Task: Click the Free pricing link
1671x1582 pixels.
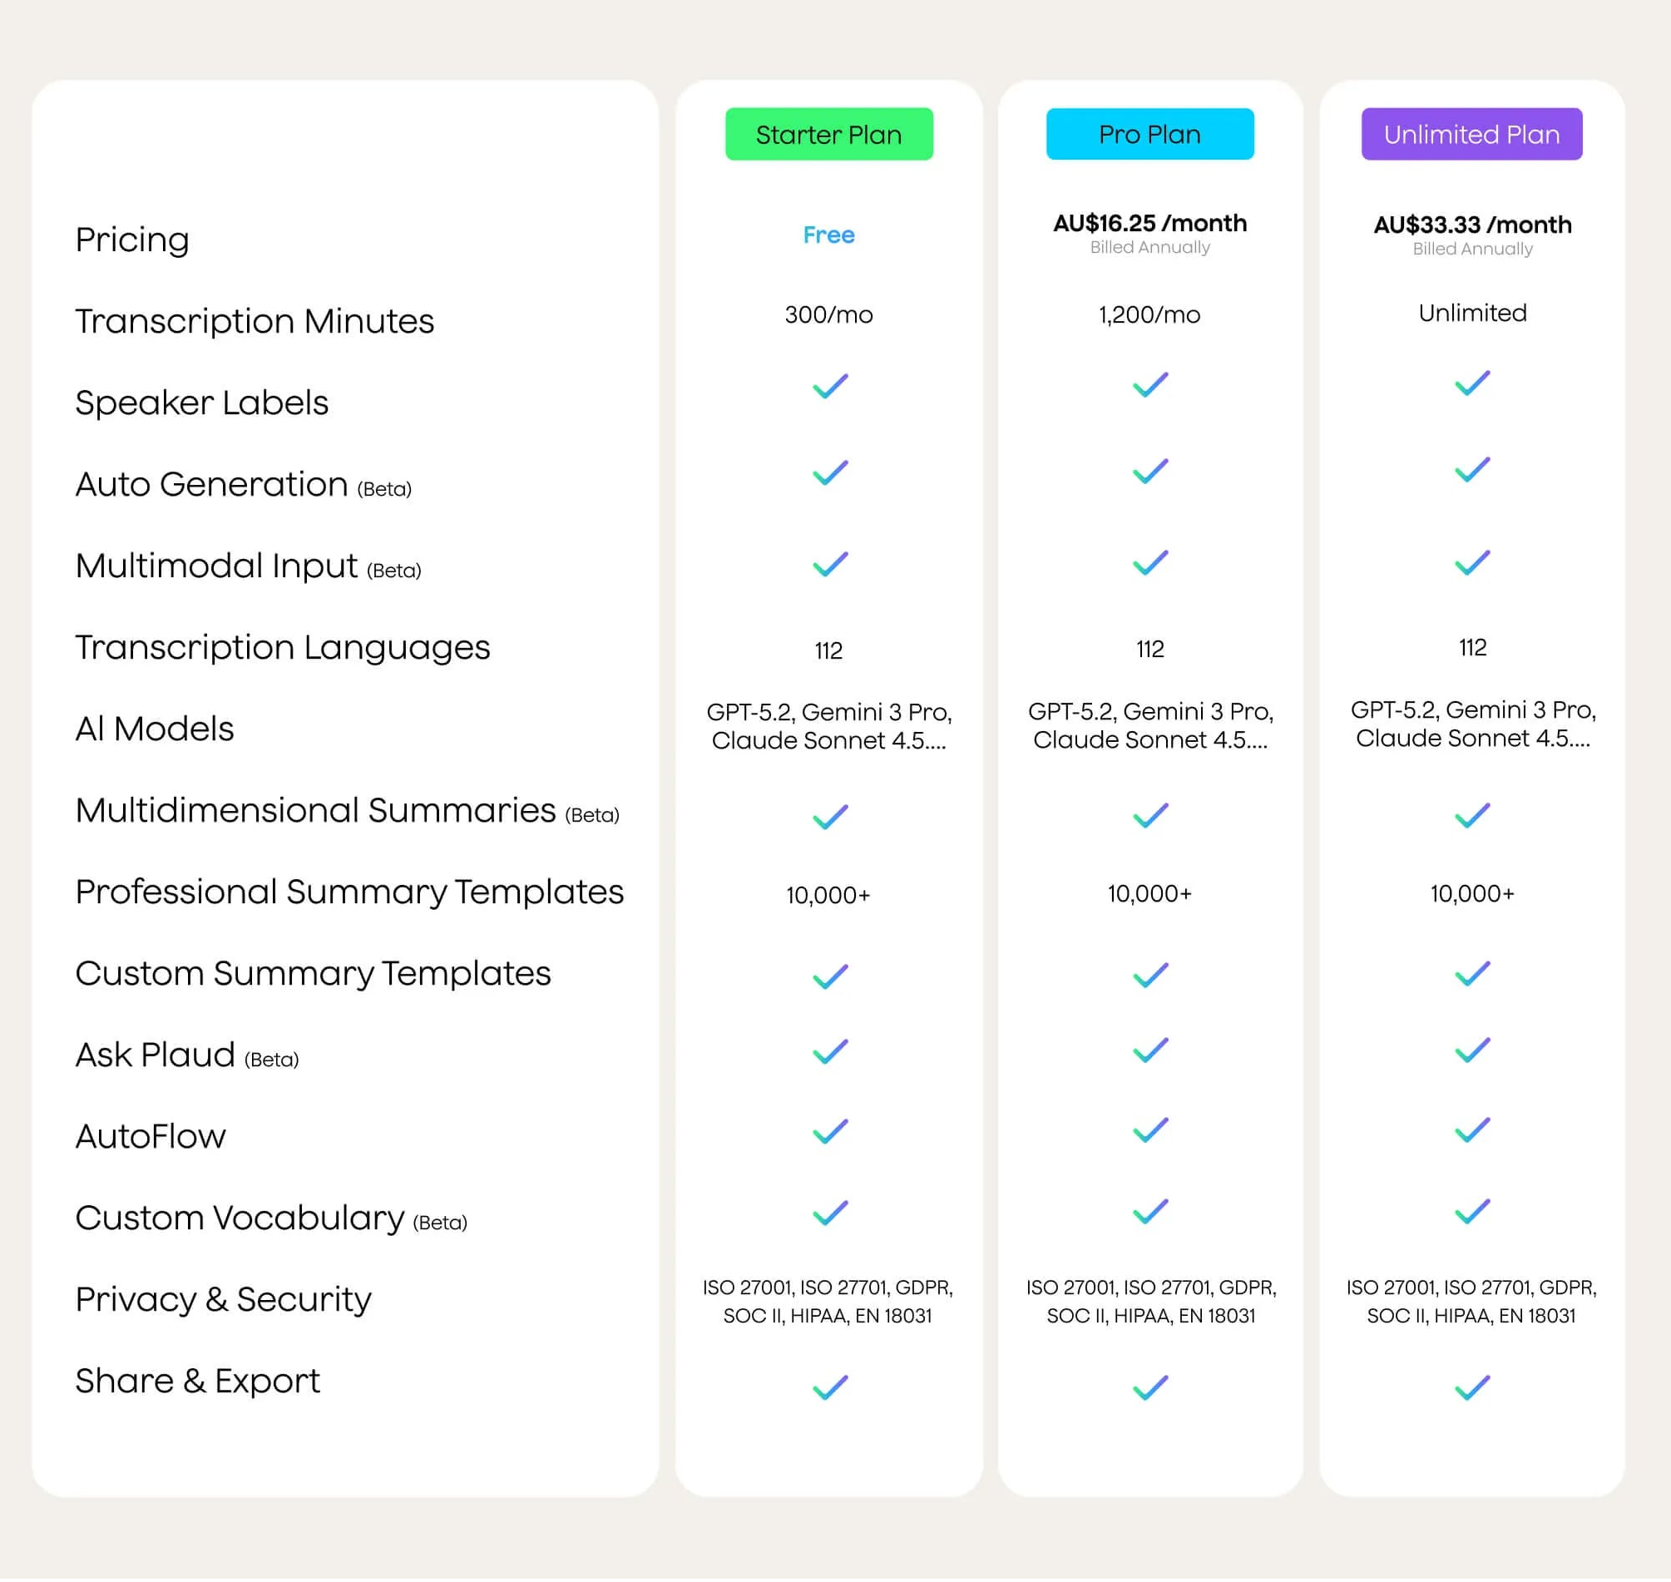Action: (x=828, y=235)
